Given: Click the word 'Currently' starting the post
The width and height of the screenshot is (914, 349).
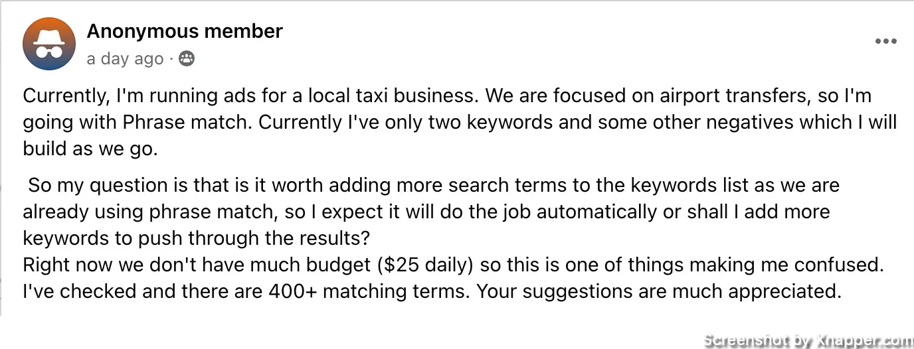Looking at the screenshot, I should [63, 96].
